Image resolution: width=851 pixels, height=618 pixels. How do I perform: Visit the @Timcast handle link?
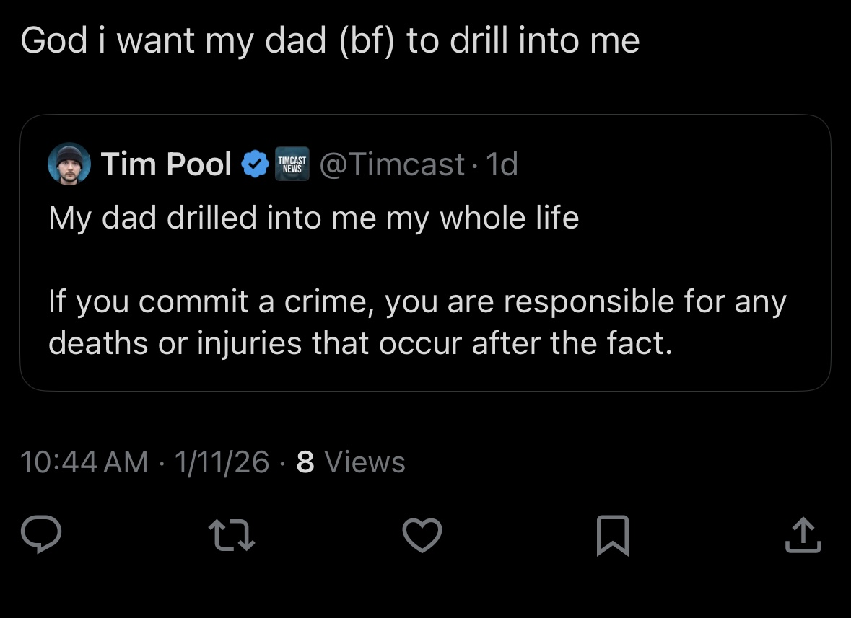(x=391, y=165)
